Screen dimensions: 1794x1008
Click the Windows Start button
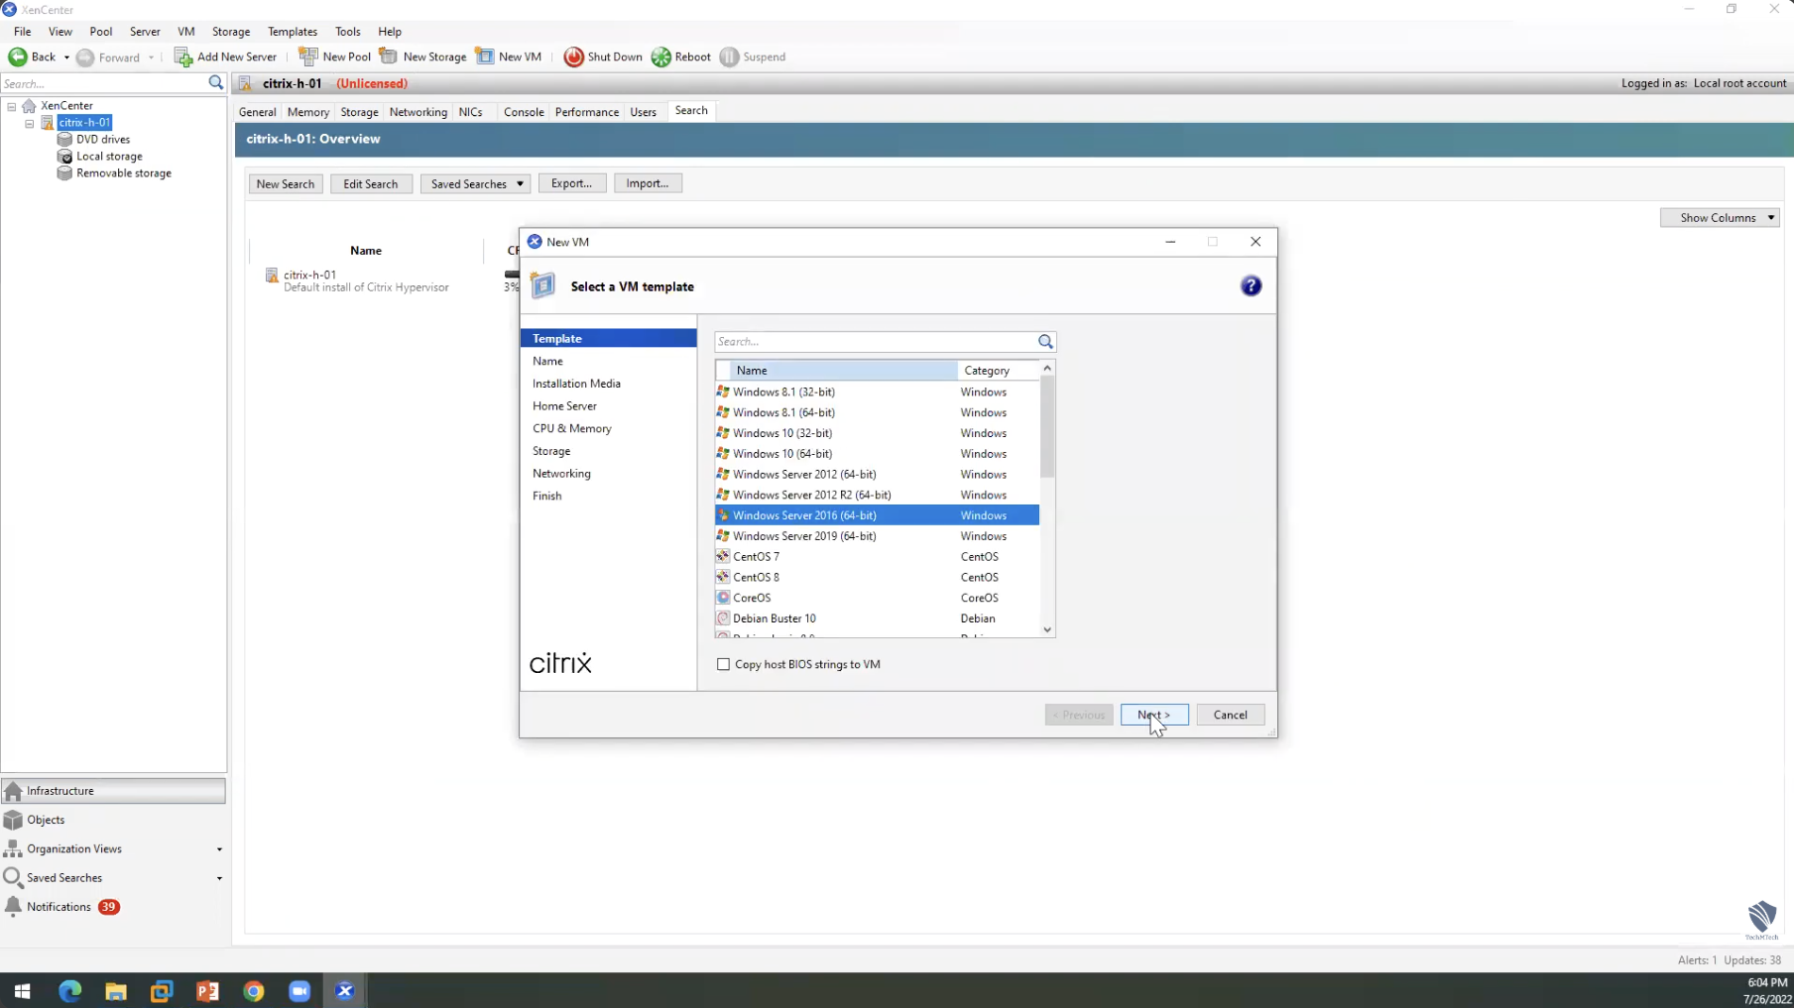[x=22, y=990]
